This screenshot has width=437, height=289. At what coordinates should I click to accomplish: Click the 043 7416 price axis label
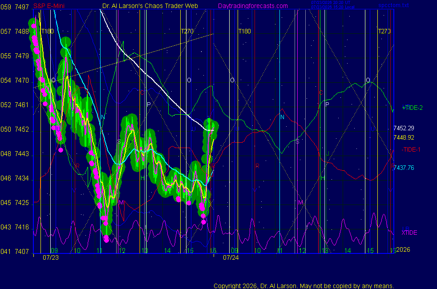click(x=15, y=227)
